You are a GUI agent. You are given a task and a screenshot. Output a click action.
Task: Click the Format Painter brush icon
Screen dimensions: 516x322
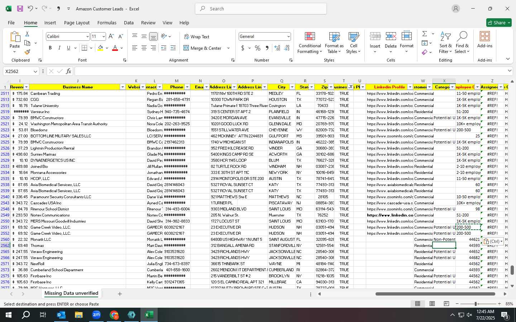click(x=27, y=52)
